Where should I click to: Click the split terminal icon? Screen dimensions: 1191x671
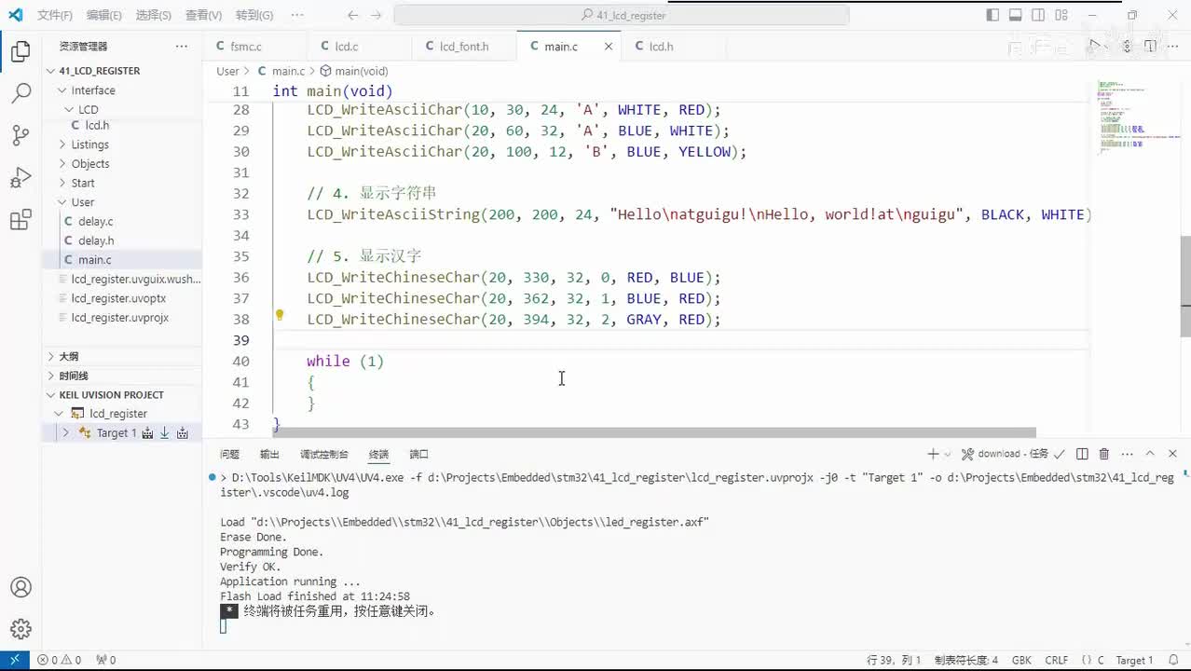1082,454
